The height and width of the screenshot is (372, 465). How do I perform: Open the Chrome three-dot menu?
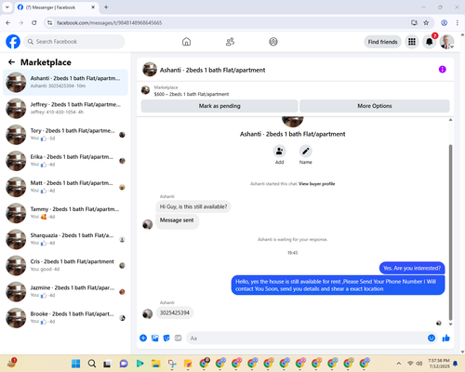[x=457, y=22]
